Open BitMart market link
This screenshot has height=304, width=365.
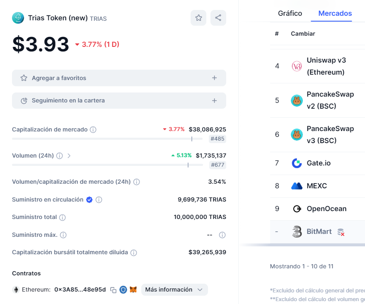319,231
